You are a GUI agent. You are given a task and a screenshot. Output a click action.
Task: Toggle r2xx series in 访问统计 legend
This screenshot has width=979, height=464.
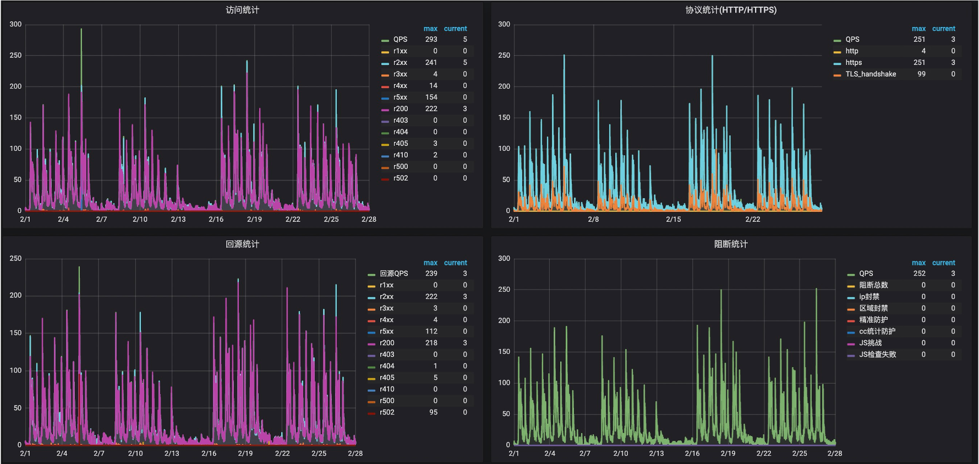coord(400,63)
